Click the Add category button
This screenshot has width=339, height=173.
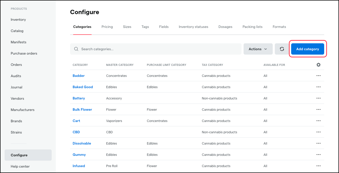pos(308,49)
